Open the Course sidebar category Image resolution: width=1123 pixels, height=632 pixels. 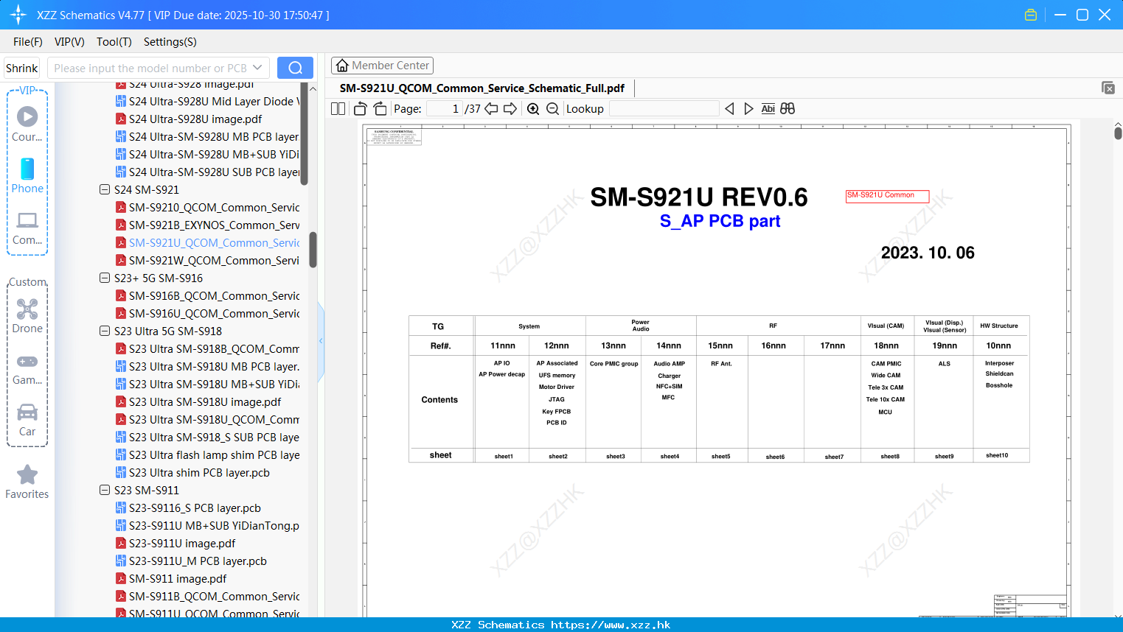click(x=27, y=124)
